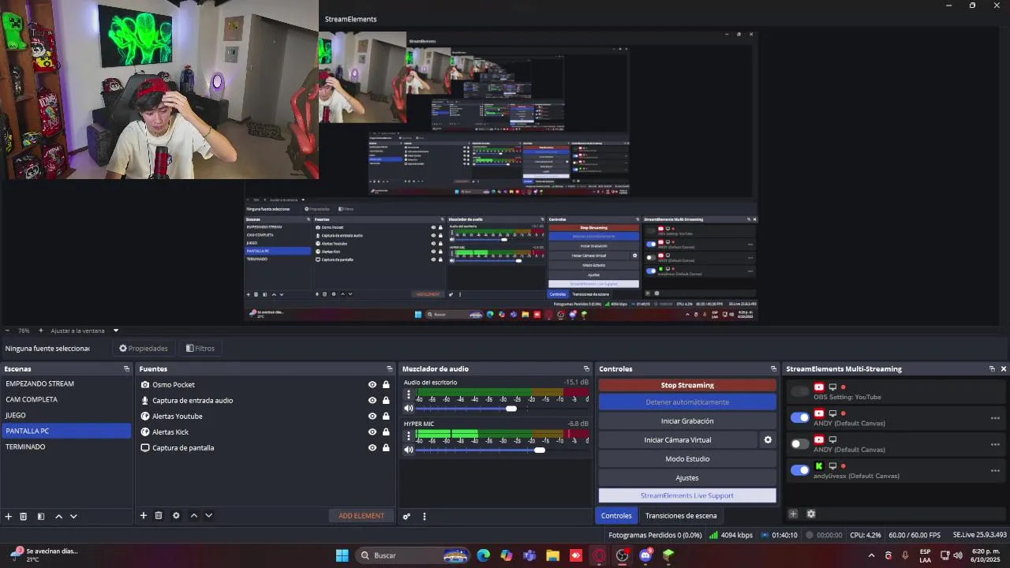Open the preview zoom dropdown arrow
Viewport: 1010px width, 568px height.
[115, 331]
